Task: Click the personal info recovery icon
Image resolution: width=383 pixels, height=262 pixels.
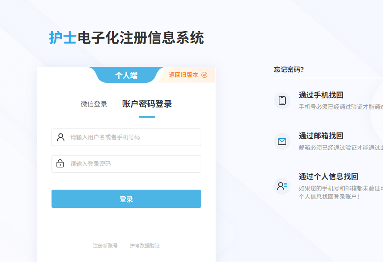Action: pos(282,186)
